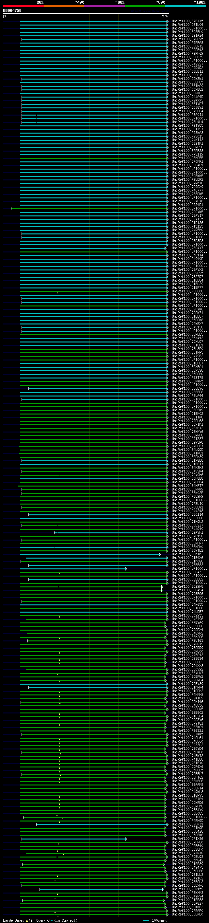
Task: Open hit UniRef100_O44248
Action: pyautogui.click(x=187, y=511)
